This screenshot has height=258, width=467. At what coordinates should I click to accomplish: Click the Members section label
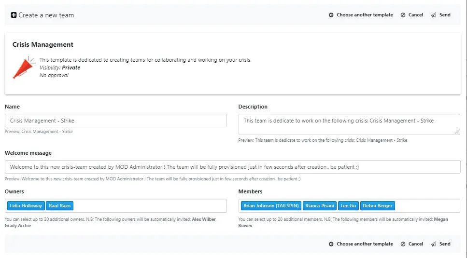250,192
